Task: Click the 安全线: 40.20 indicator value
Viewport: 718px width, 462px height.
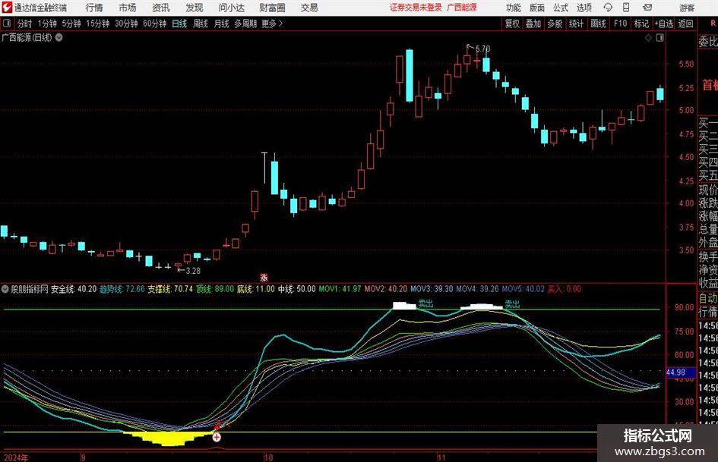Action: (74, 289)
